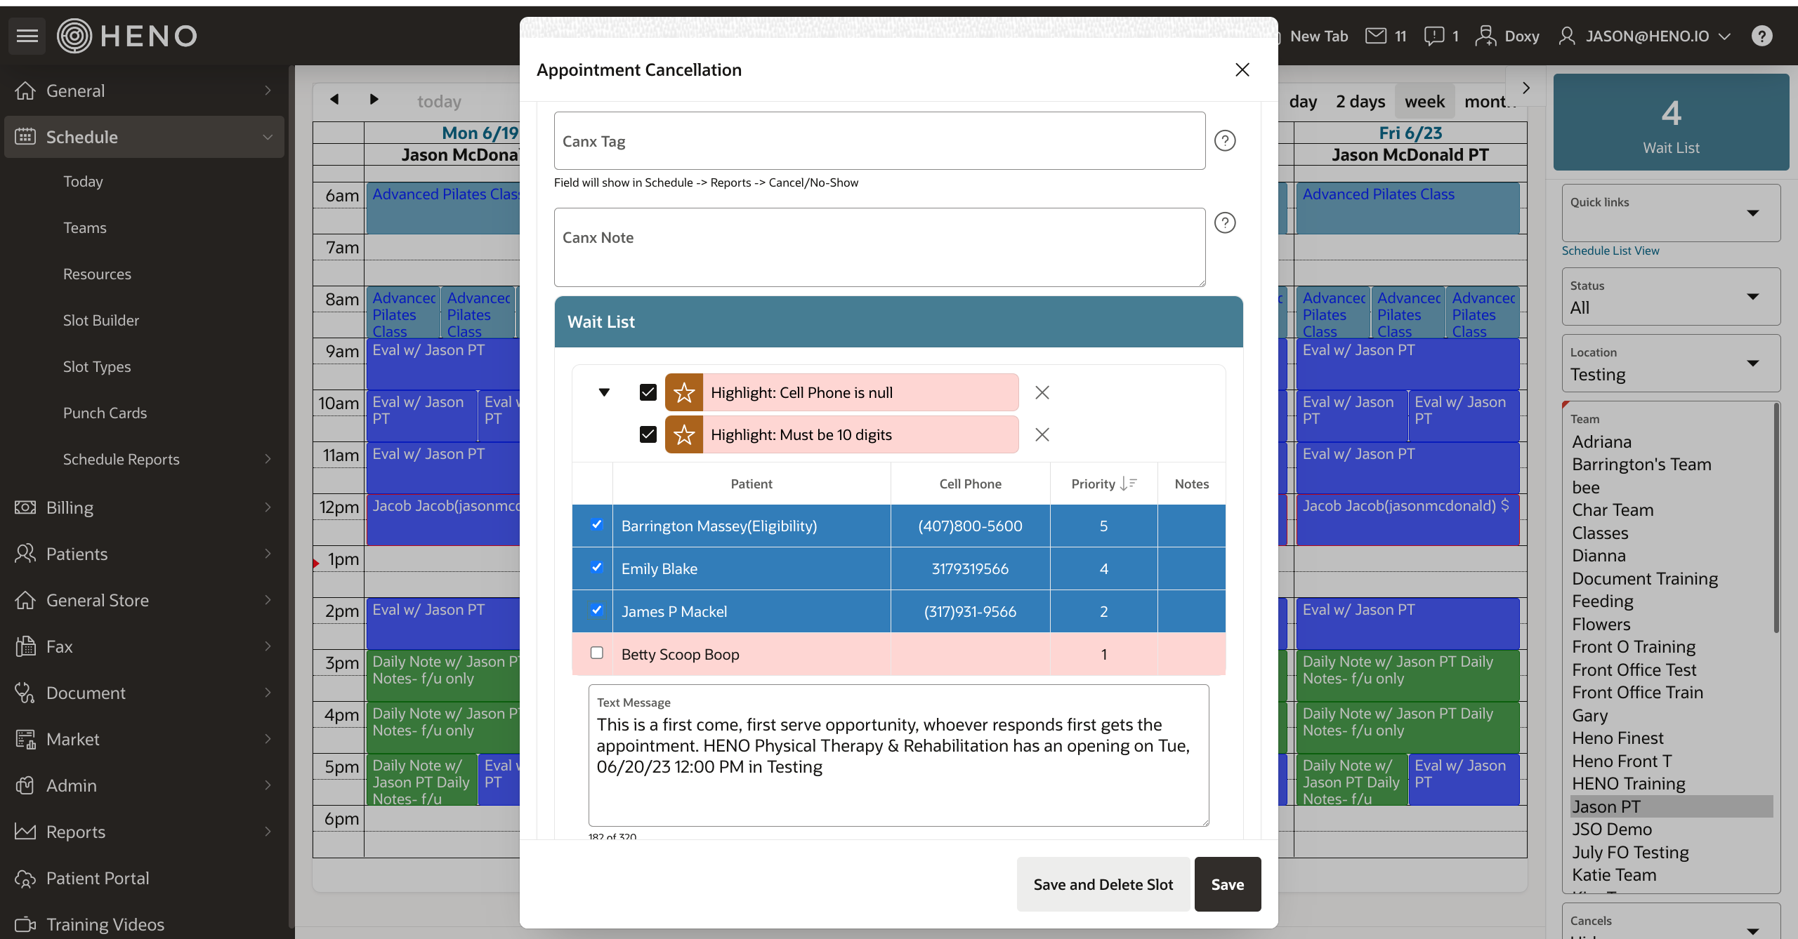The width and height of the screenshot is (1798, 939).
Task: Enable the highlight filter checkbox for Must be 10 digits
Action: tap(648, 434)
